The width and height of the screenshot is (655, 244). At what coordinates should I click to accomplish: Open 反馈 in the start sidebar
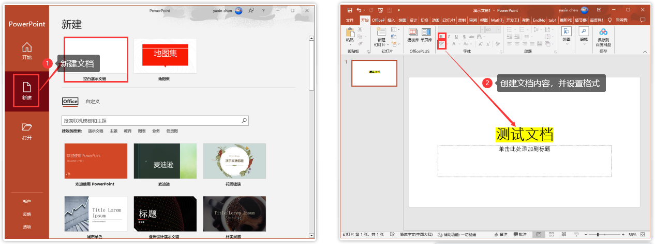pyautogui.click(x=26, y=214)
